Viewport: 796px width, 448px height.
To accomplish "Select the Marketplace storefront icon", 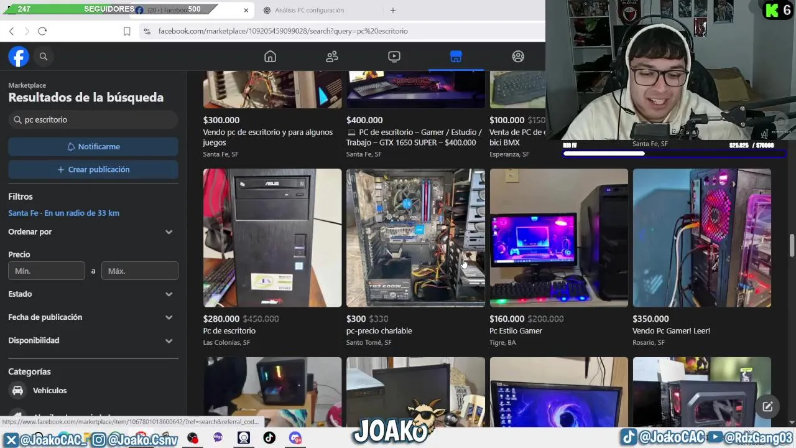I will point(456,57).
